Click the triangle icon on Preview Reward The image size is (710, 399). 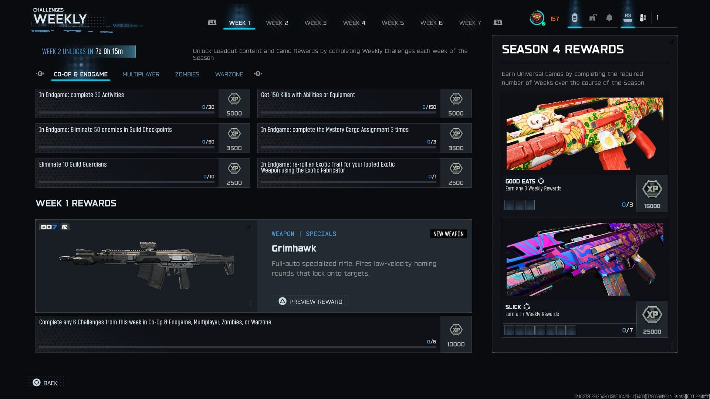pos(283,301)
